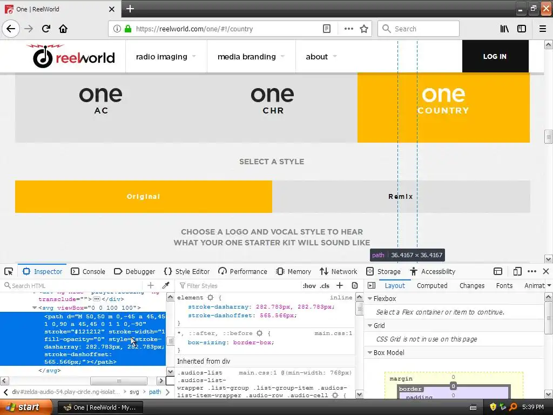Grab a color with eyedropper icon
553x415 pixels.
165,285
